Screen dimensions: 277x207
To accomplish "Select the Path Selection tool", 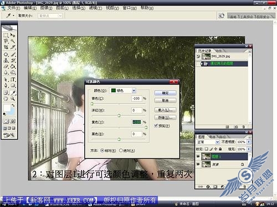I will [x=6, y=79].
